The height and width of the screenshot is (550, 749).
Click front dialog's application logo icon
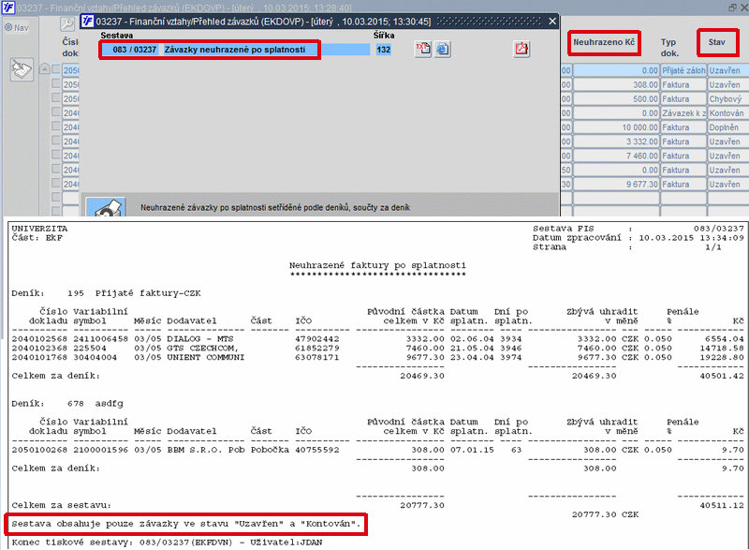click(87, 21)
